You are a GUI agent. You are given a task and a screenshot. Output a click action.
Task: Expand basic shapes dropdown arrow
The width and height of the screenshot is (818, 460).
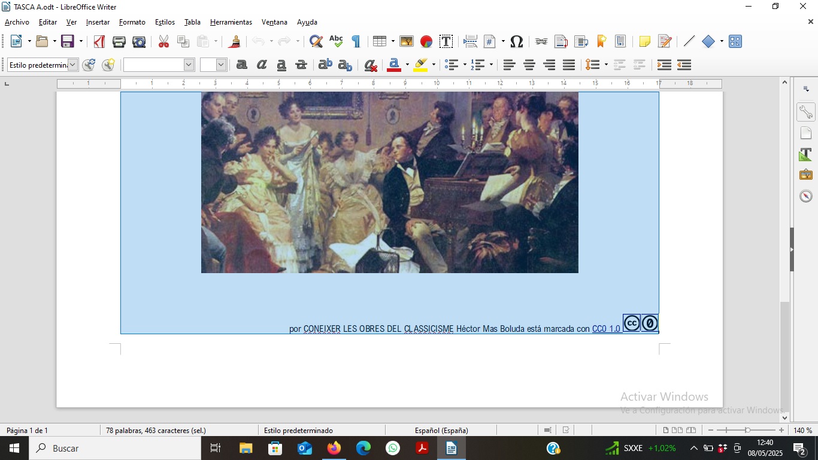[x=722, y=41]
